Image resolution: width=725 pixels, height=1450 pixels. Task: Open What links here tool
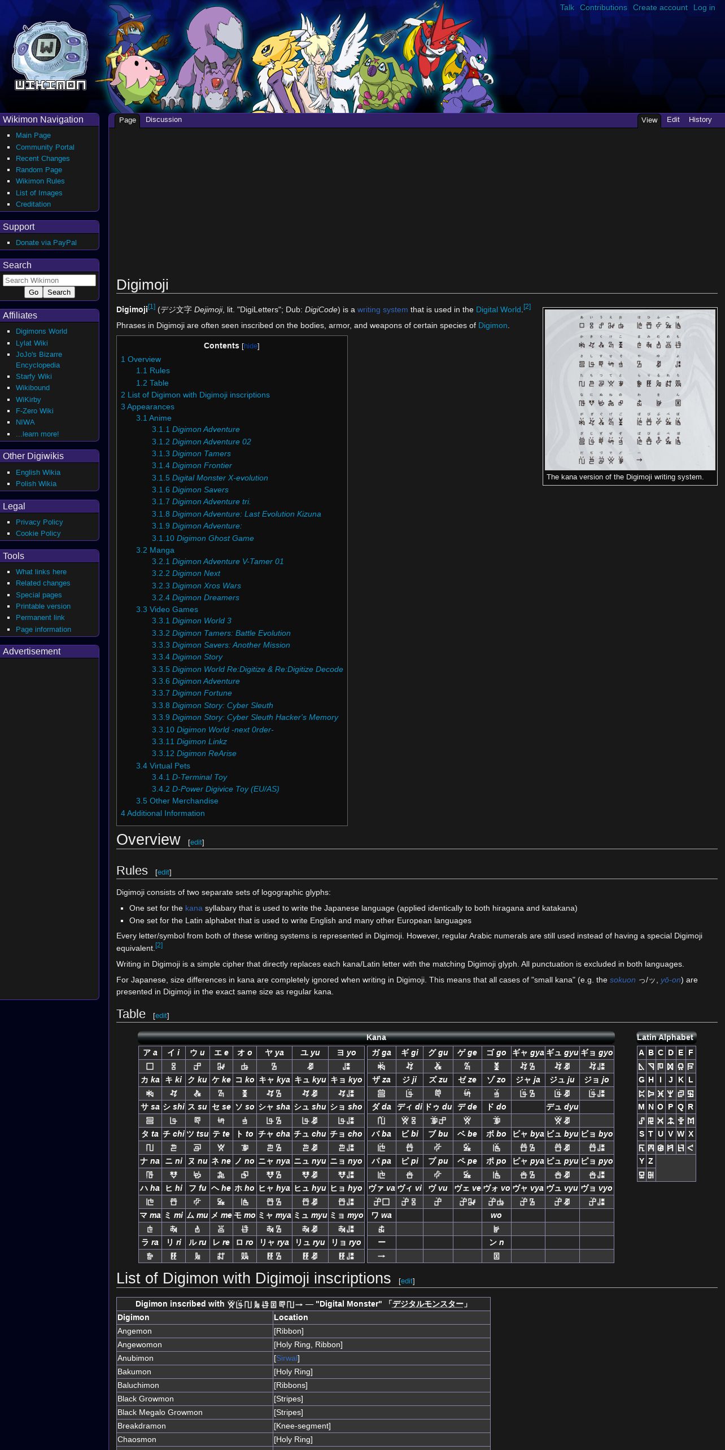(x=41, y=572)
